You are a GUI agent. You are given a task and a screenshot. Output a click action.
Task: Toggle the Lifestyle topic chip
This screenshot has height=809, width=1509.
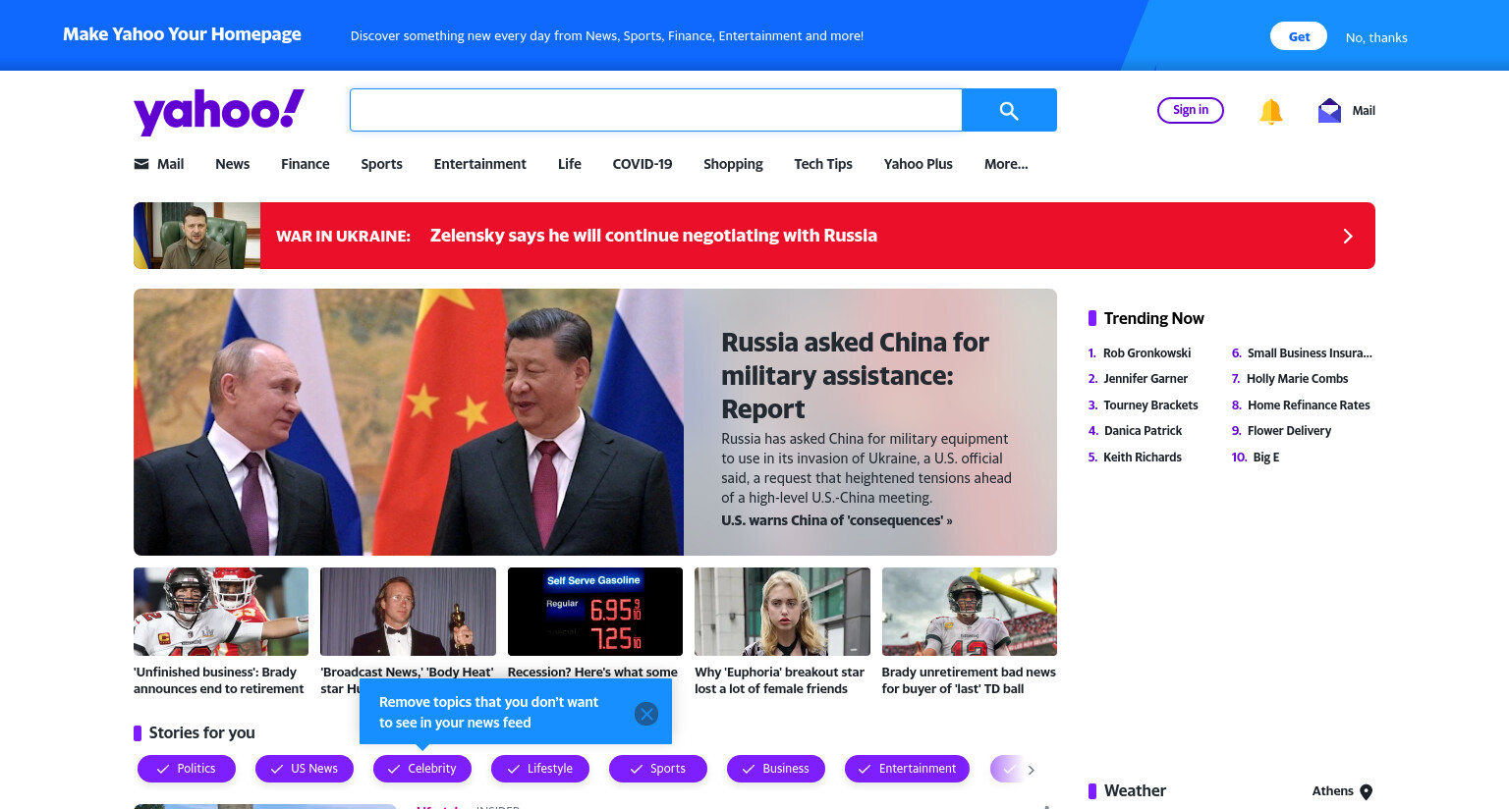coord(540,769)
